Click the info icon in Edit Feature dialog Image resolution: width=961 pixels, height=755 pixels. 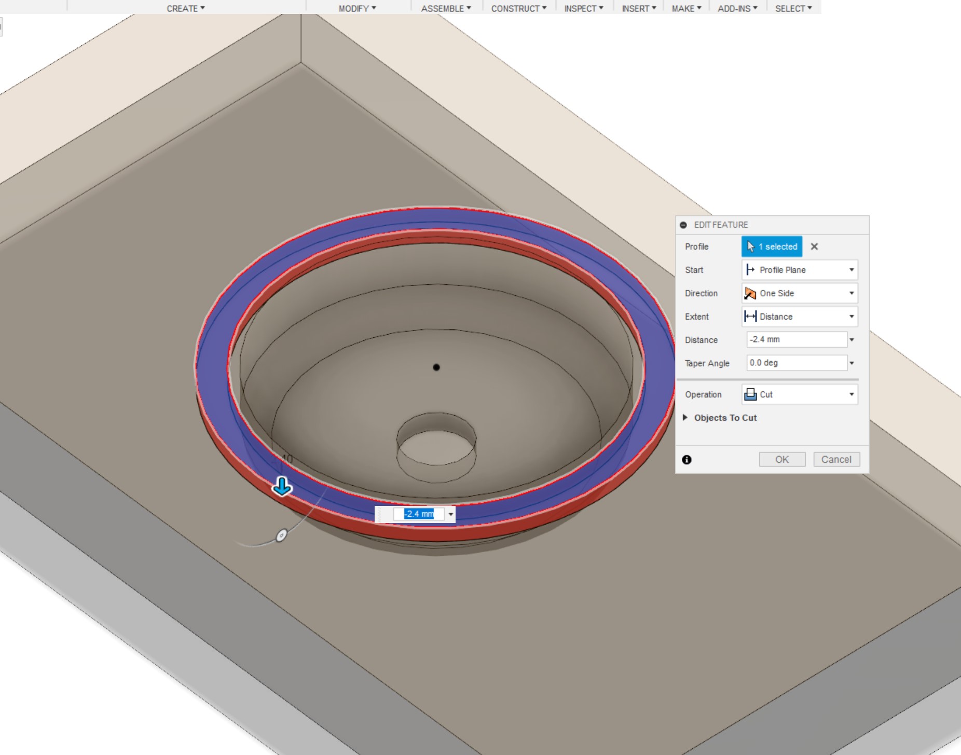click(x=687, y=460)
